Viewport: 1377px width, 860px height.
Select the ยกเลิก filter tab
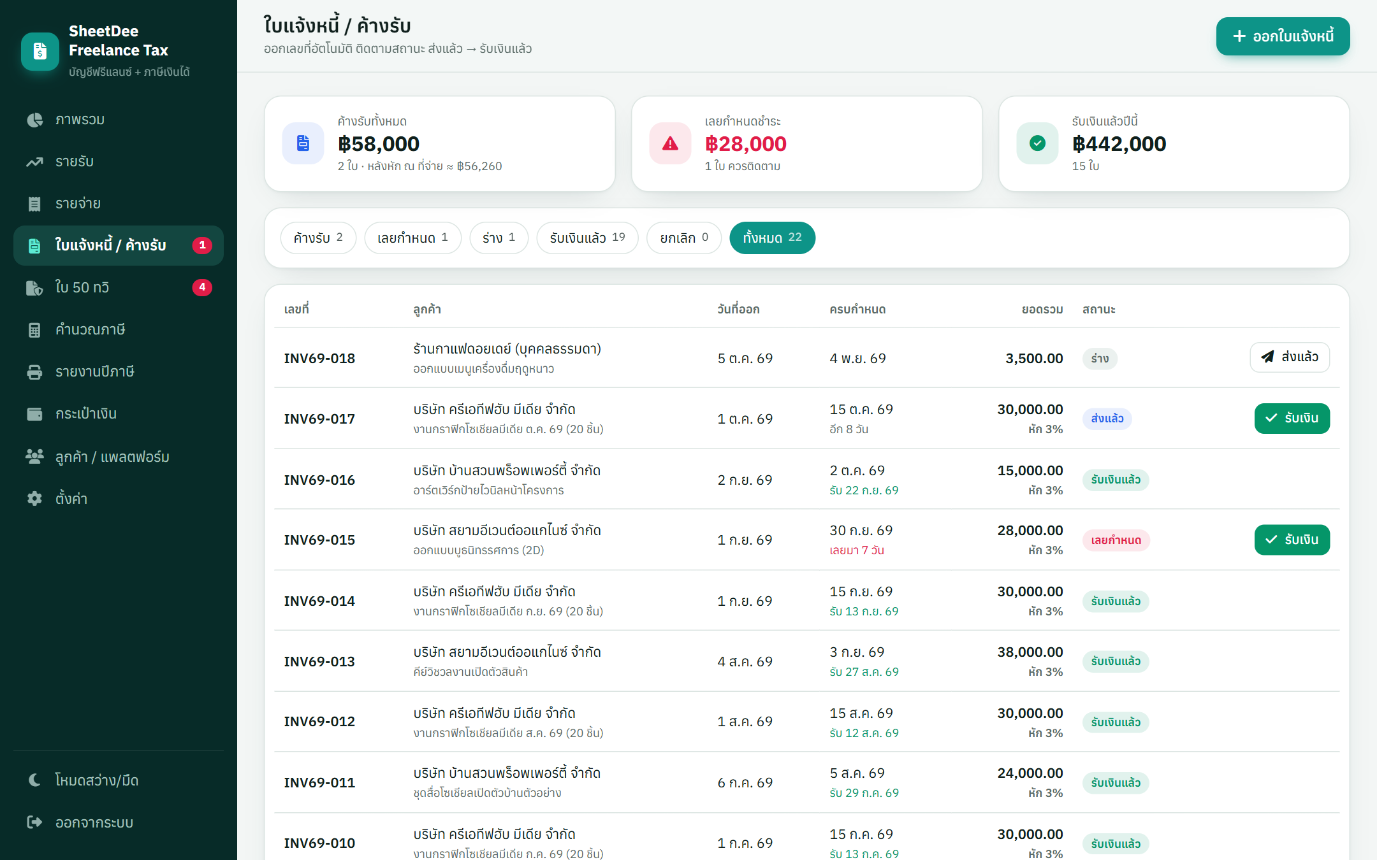point(684,238)
